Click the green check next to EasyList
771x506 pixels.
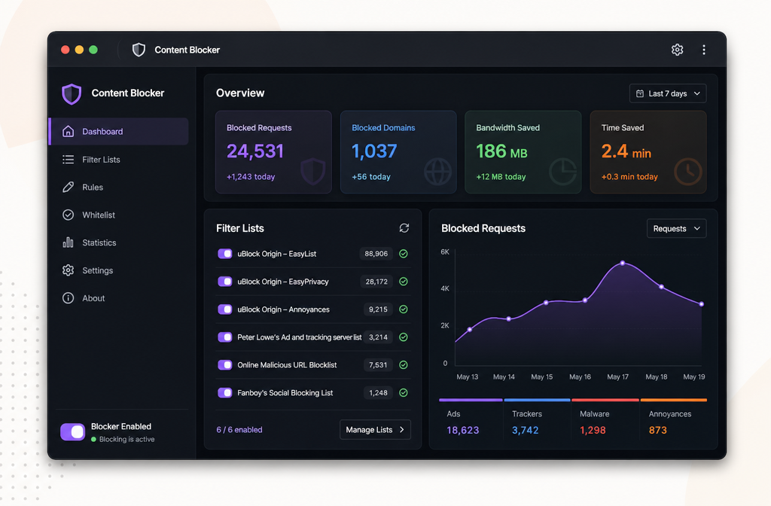[404, 254]
